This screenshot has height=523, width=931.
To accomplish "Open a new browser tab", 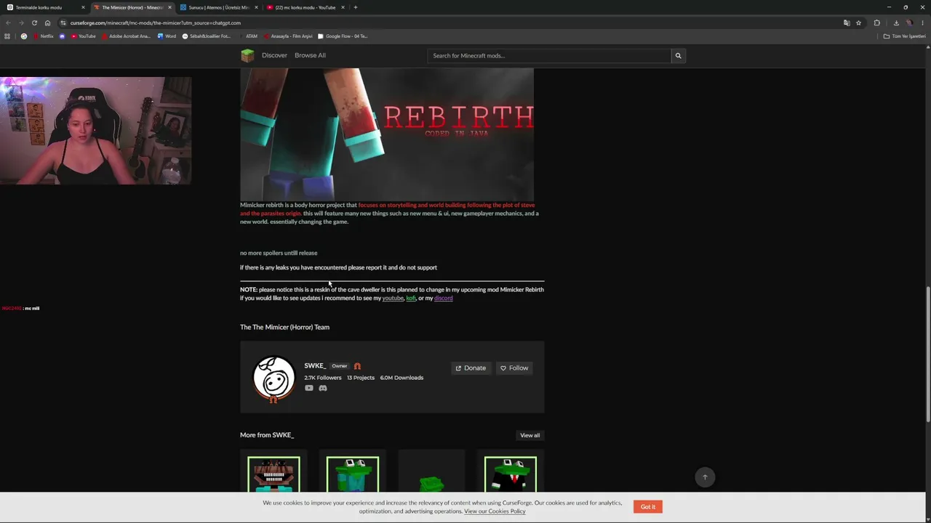I will click(355, 7).
